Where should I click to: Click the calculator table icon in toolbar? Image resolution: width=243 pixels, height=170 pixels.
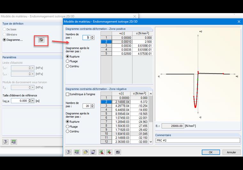click(x=118, y=152)
